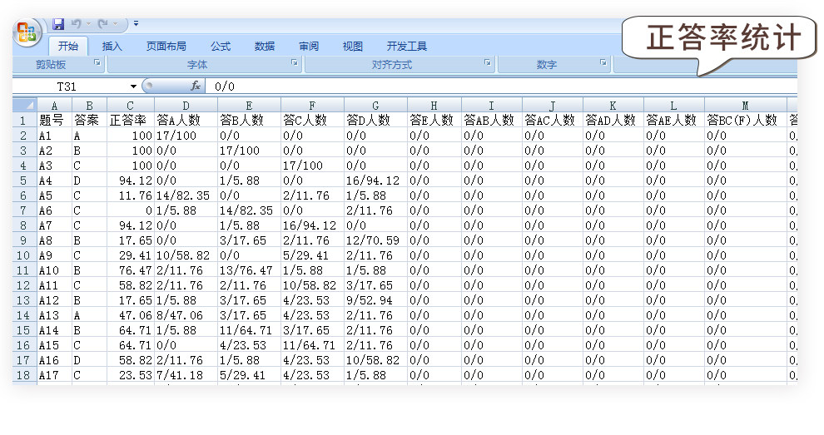
Task: Select the cell 17/100 in row 2
Action: point(186,136)
